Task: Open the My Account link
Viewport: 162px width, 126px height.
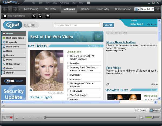Action: click(152, 24)
